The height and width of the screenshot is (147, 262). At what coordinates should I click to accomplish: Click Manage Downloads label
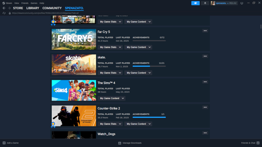(132, 143)
